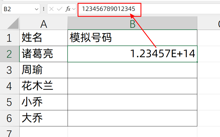Select row 6 header

tap(10, 118)
